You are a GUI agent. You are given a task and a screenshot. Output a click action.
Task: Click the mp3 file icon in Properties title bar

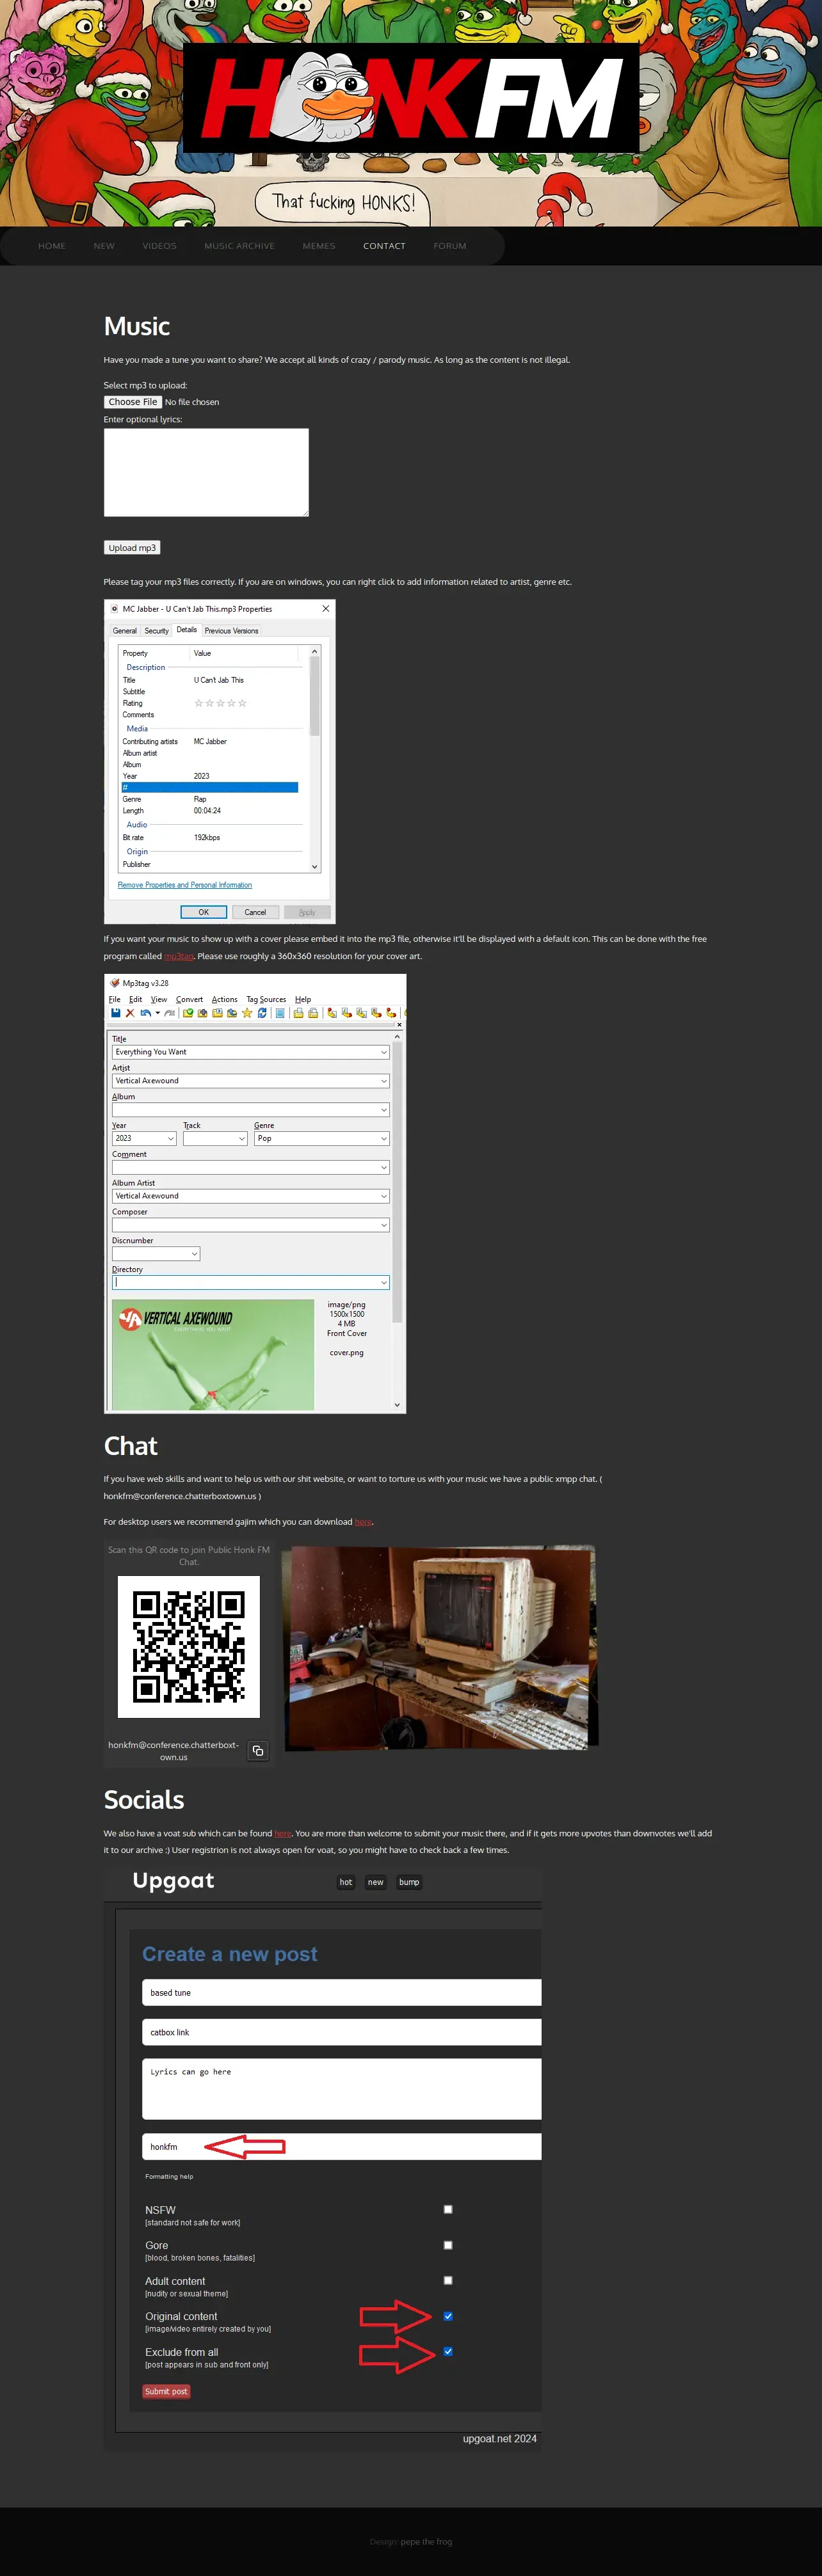click(115, 609)
